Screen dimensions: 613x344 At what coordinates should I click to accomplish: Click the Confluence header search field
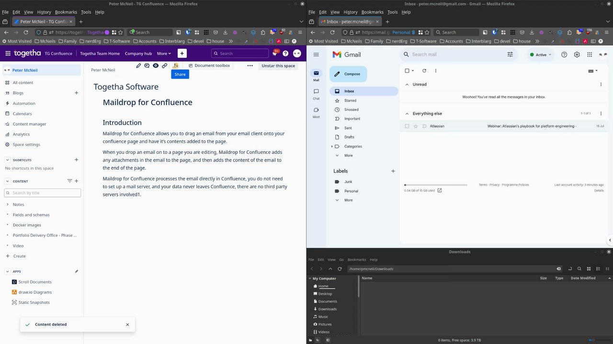(240, 54)
